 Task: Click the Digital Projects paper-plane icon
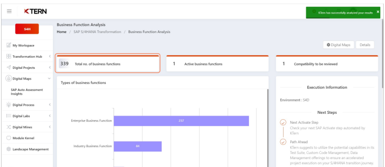(9, 67)
